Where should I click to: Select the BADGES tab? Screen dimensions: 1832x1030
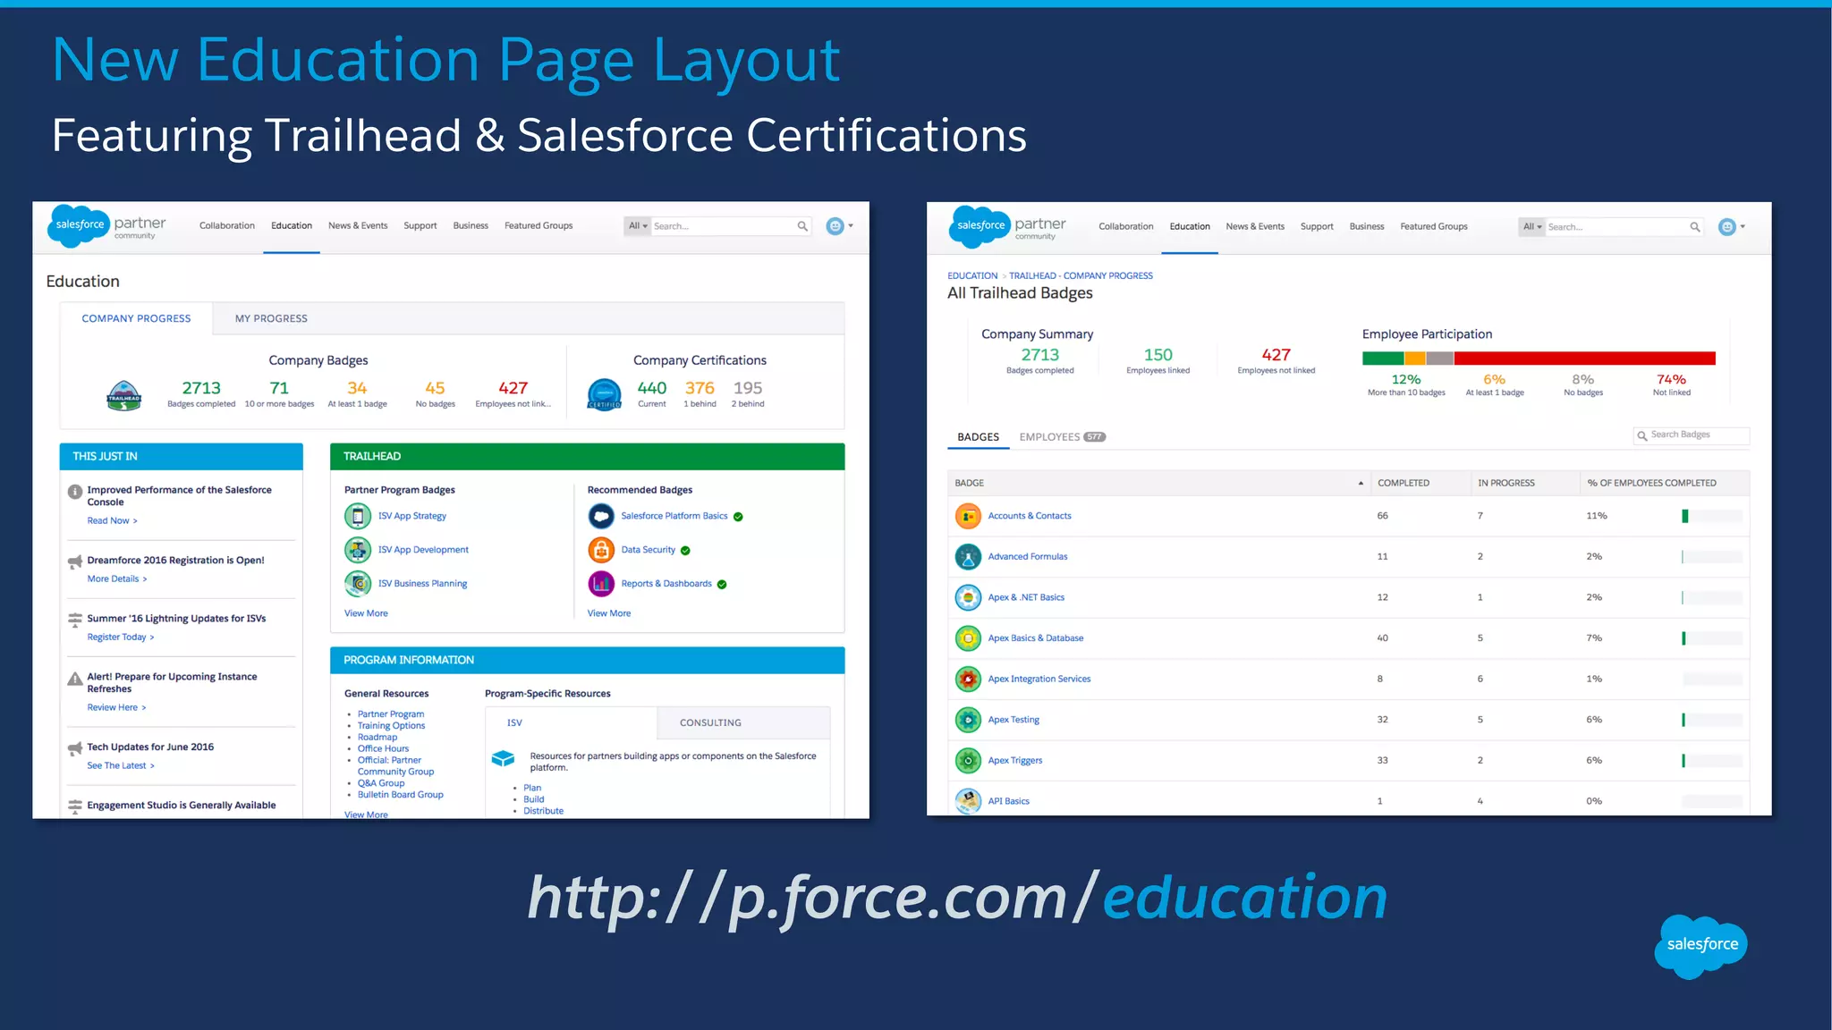[978, 437]
